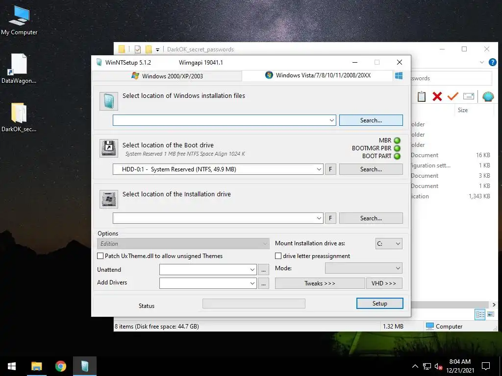Click Search button for Installation drive
502x376 pixels.
[x=371, y=218]
